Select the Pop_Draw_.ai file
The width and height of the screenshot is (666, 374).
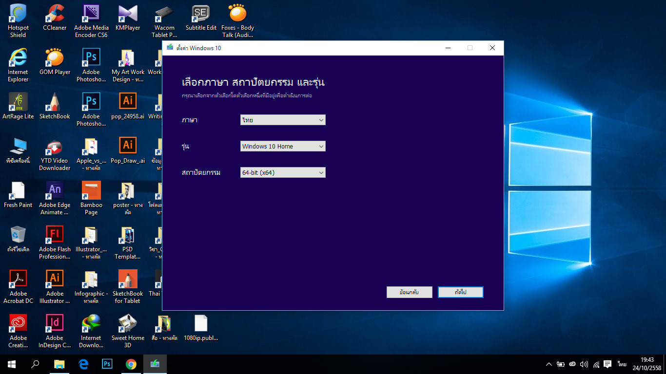(x=128, y=150)
